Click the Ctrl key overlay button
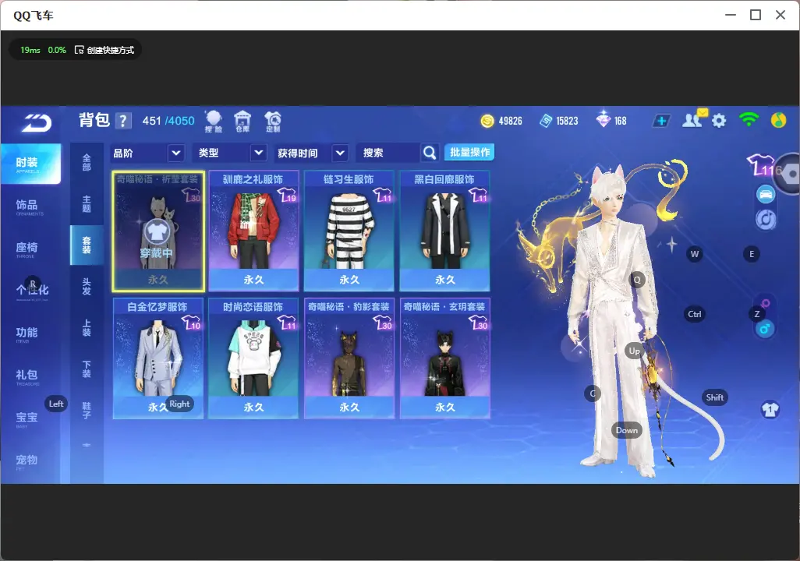 point(695,314)
